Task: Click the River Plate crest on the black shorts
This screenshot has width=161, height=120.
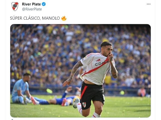Action: (x=84, y=105)
